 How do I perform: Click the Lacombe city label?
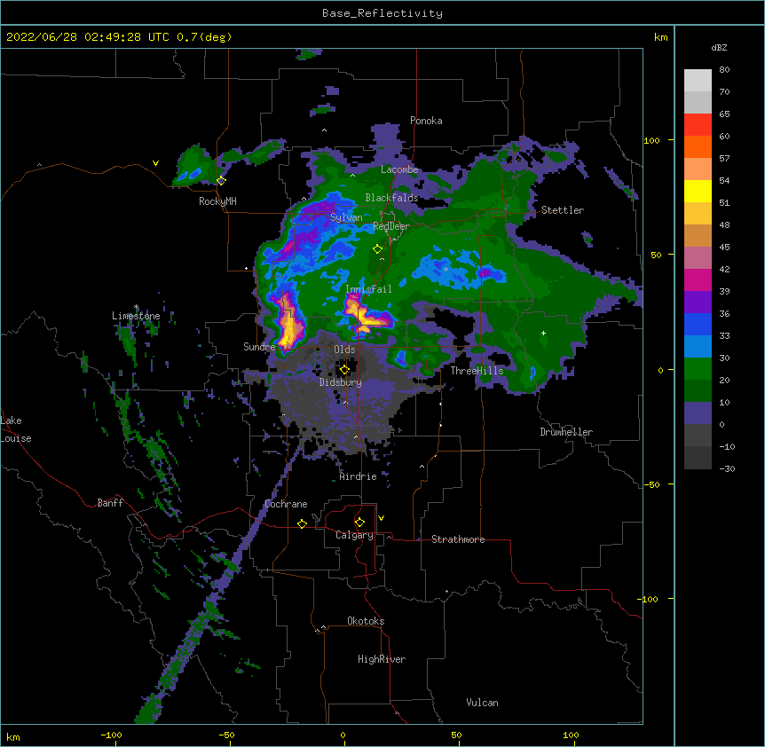point(399,169)
